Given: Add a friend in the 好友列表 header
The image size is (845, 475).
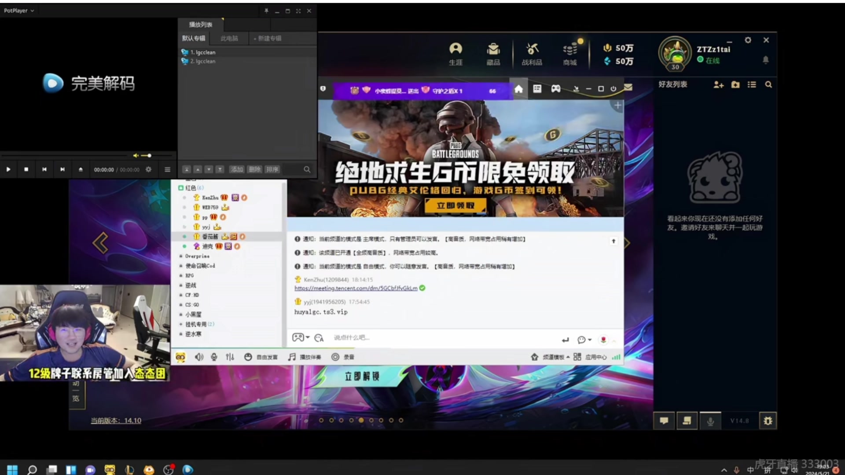Looking at the screenshot, I should click(x=718, y=84).
